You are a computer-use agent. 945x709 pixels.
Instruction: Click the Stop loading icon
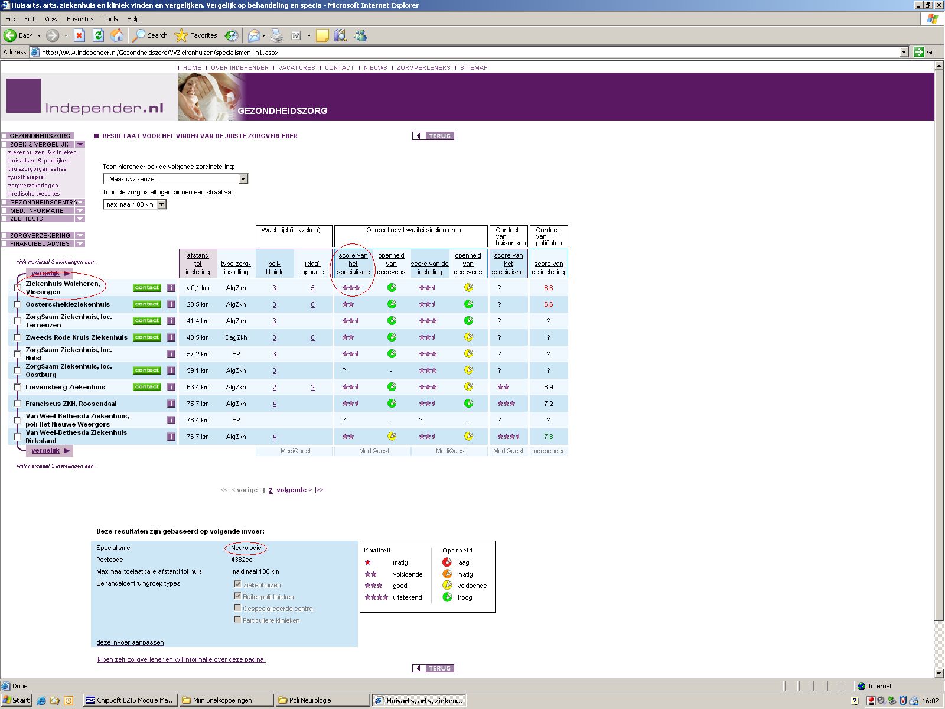tap(80, 35)
